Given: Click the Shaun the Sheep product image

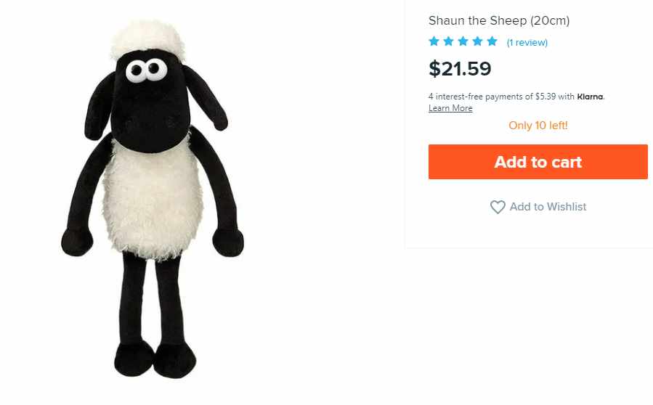Looking at the screenshot, I should coord(153,200).
